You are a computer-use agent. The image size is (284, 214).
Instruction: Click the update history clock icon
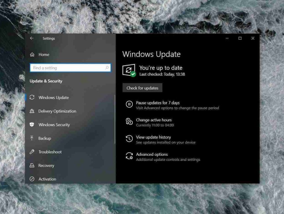tap(129, 139)
